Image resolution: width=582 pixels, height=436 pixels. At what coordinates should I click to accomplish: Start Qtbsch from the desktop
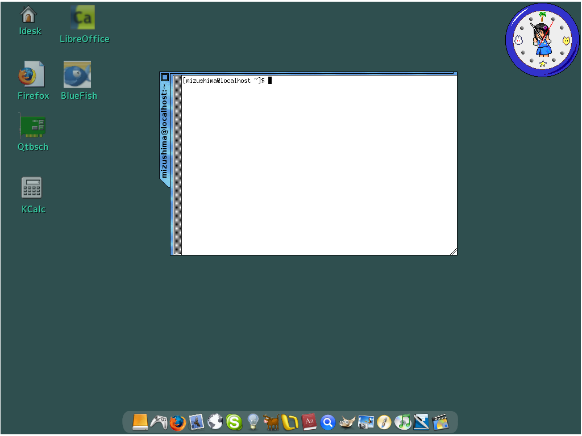(x=32, y=127)
